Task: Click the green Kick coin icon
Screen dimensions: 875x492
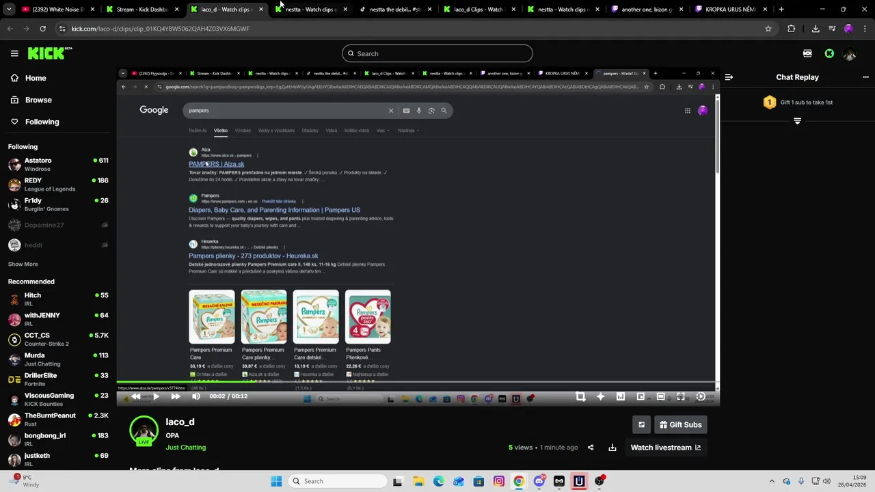Action: (x=829, y=53)
